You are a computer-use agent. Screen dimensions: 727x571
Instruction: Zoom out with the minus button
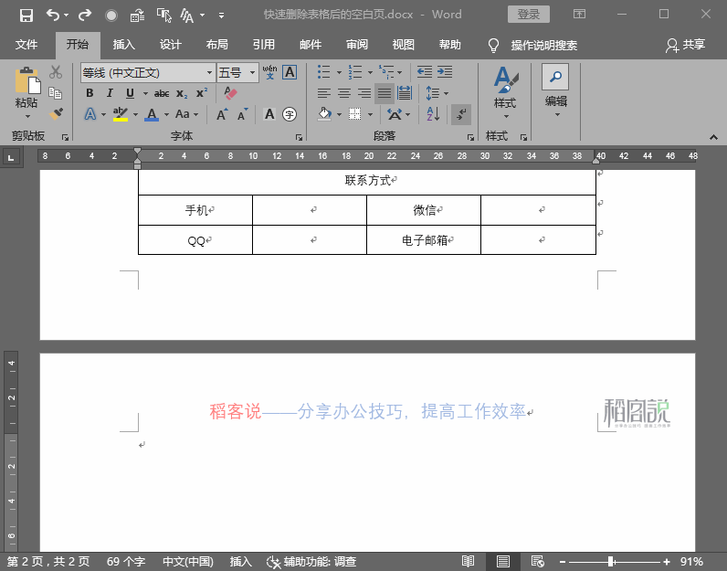563,562
